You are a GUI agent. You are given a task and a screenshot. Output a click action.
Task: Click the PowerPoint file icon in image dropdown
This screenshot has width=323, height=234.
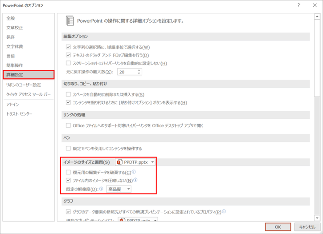point(120,162)
